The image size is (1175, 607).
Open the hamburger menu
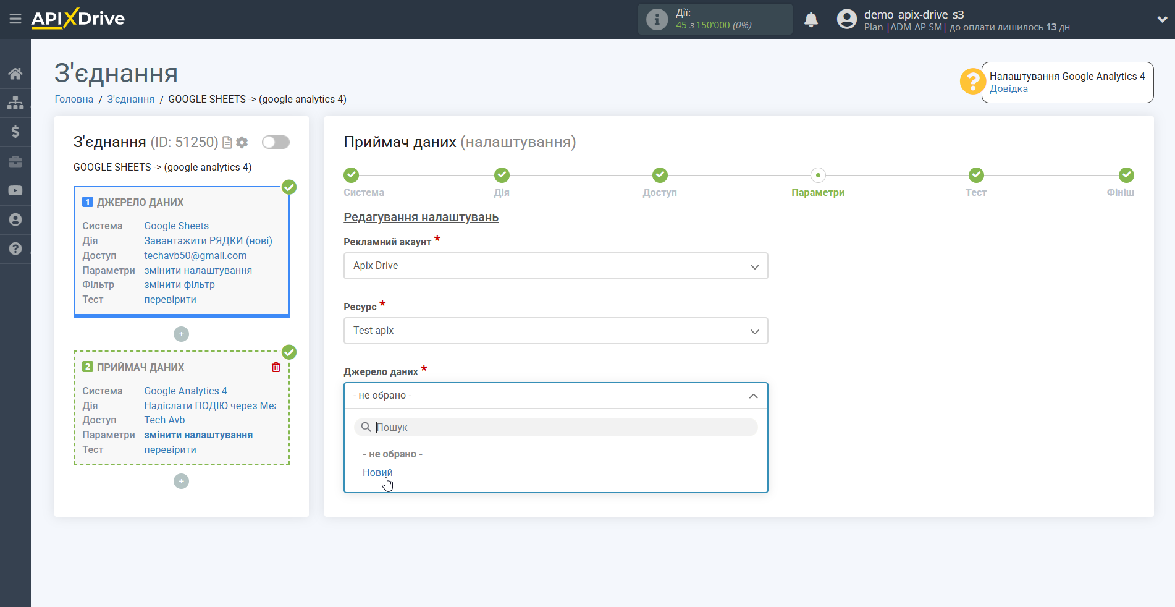pyautogui.click(x=15, y=19)
